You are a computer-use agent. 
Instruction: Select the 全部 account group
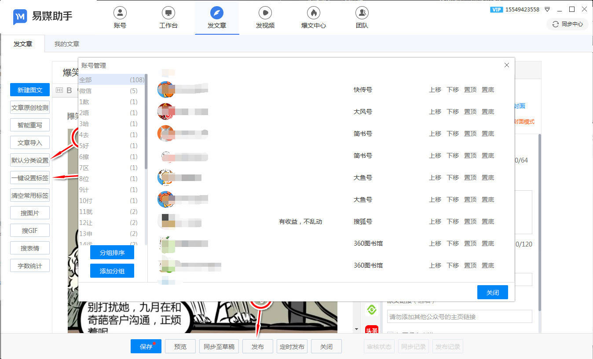86,80
